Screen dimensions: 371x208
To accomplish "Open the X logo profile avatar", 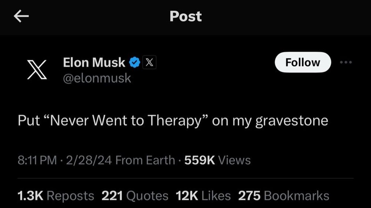I will click(39, 70).
